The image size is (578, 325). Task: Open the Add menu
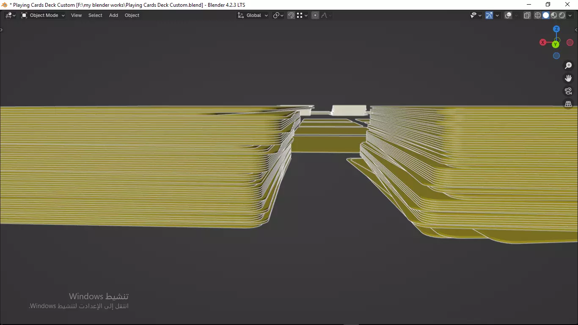(113, 15)
